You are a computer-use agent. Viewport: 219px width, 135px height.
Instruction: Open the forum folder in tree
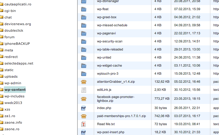(10, 37)
